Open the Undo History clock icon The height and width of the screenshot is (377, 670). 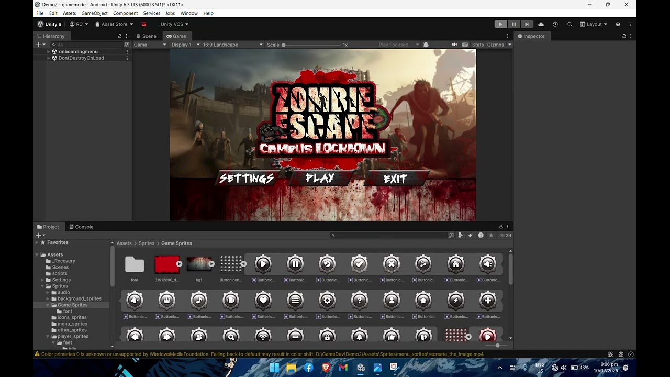coord(555,24)
